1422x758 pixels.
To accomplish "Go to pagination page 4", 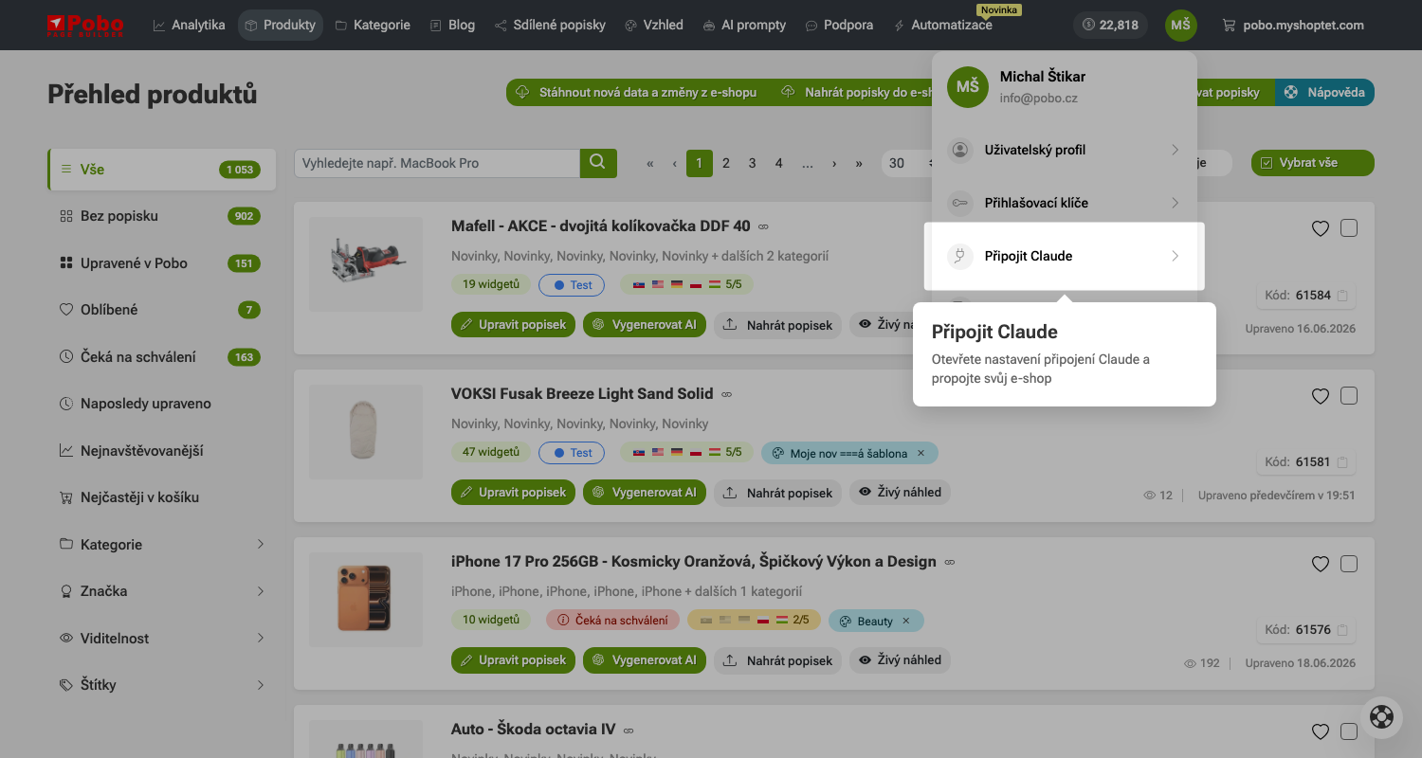I will coord(778,163).
